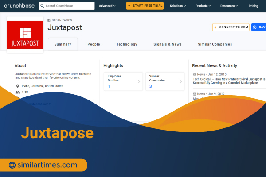Select the 1-10 employee count

coord(25,92)
